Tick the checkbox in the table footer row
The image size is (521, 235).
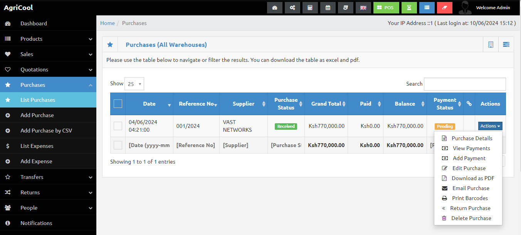118,145
